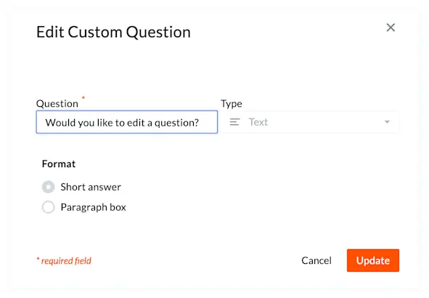Click the Paragraph box label
This screenshot has height=298, width=429.
(94, 207)
